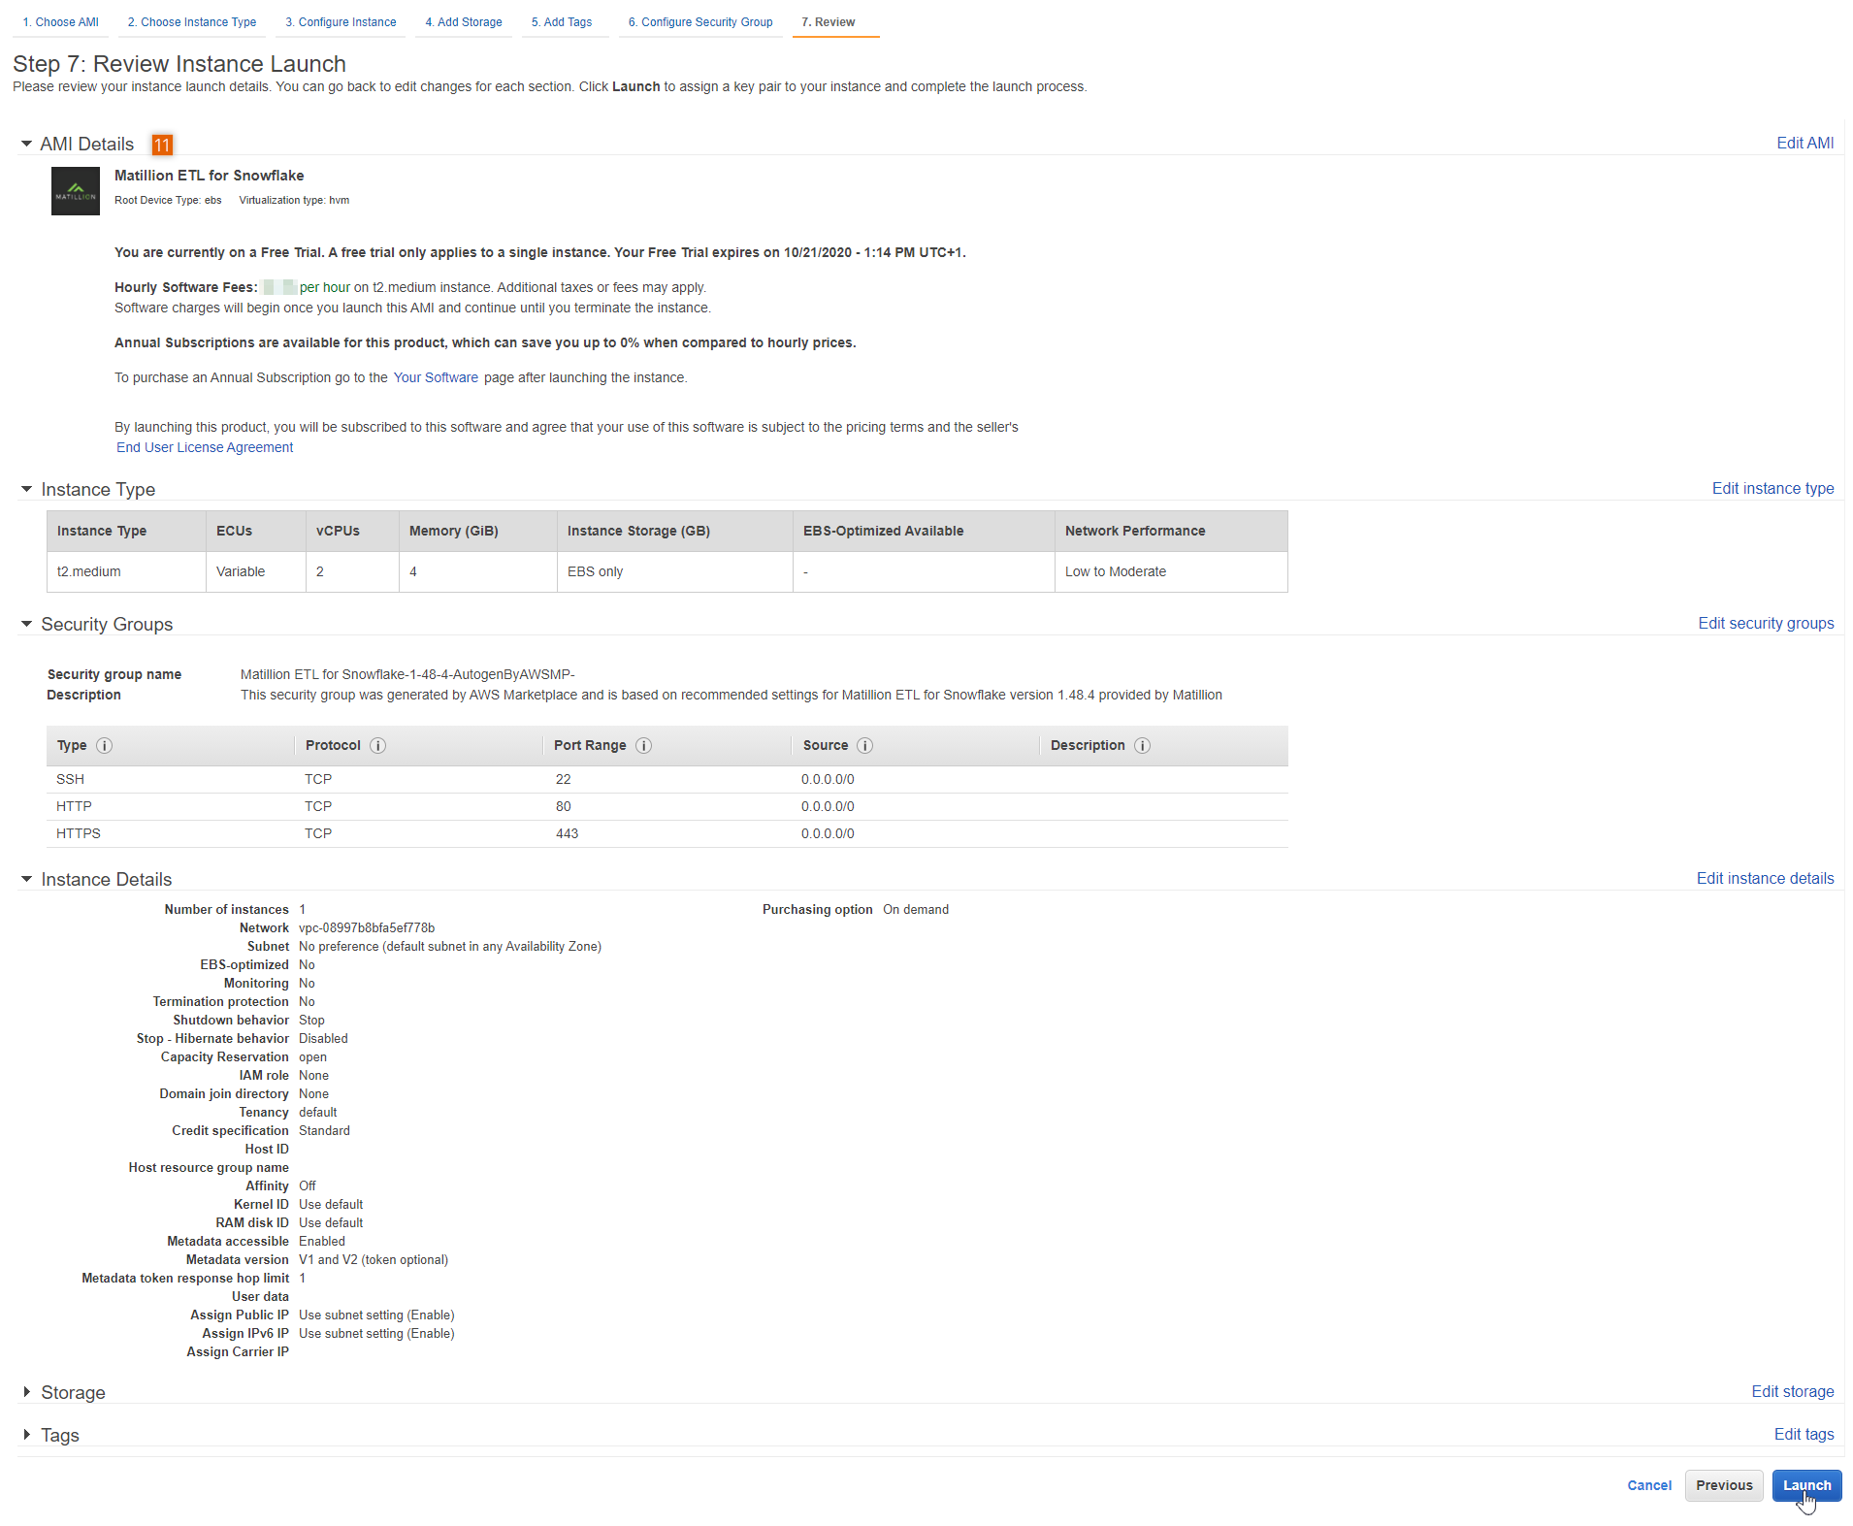Click the Matillion ETL for Snowflake title

point(209,176)
